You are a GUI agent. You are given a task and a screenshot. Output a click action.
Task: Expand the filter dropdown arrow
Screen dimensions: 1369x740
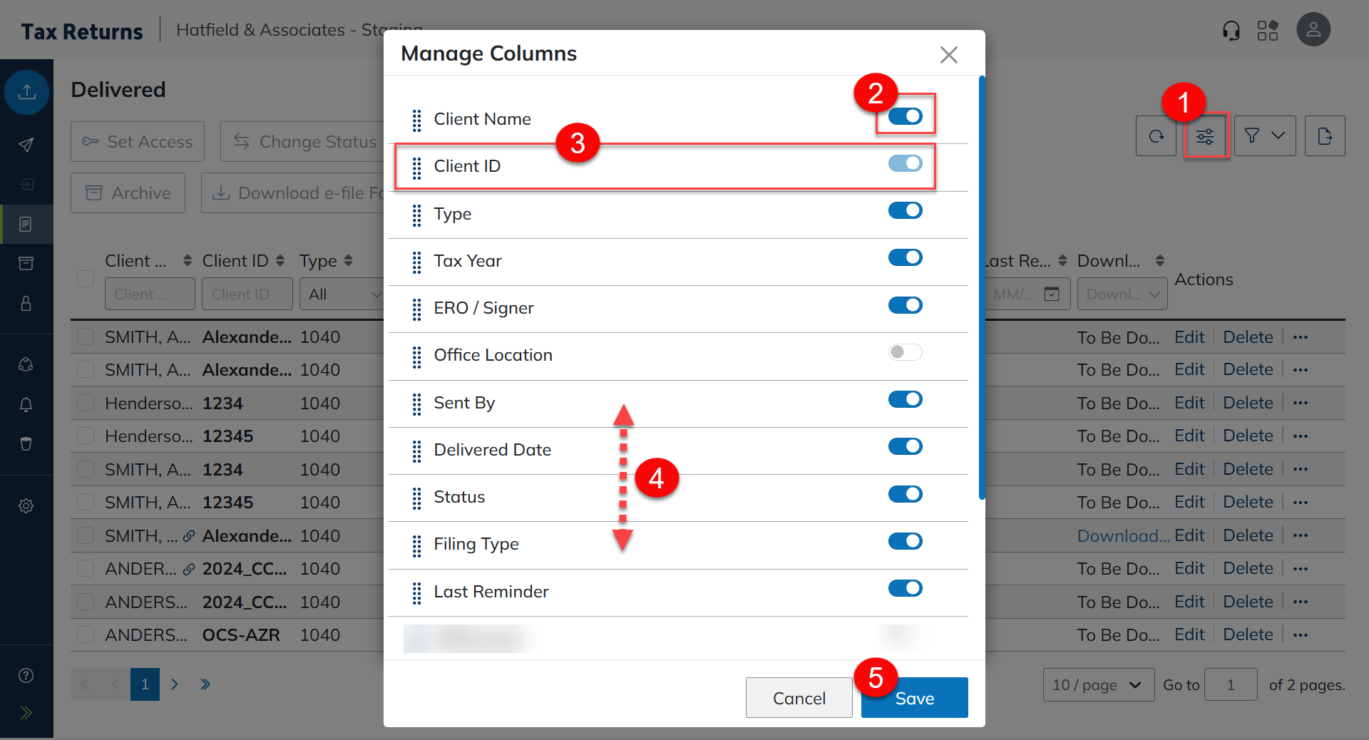click(1278, 135)
